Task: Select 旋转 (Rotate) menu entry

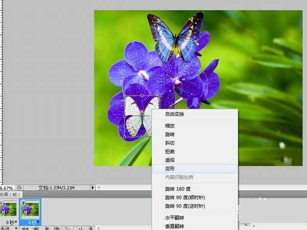Action: click(169, 133)
